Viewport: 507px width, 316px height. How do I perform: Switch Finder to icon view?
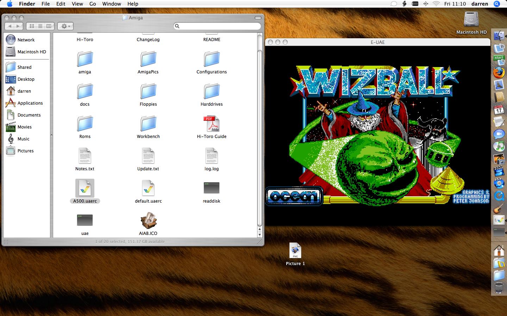(32, 26)
